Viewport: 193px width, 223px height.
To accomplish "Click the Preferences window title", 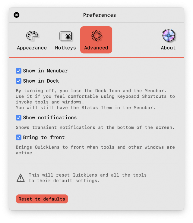I will (x=100, y=15).
